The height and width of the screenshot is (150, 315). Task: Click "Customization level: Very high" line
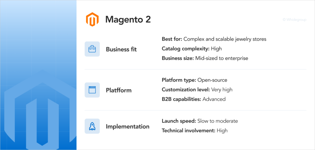click(x=197, y=90)
